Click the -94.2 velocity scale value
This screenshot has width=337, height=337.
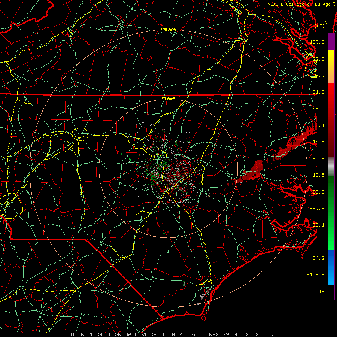317,258
